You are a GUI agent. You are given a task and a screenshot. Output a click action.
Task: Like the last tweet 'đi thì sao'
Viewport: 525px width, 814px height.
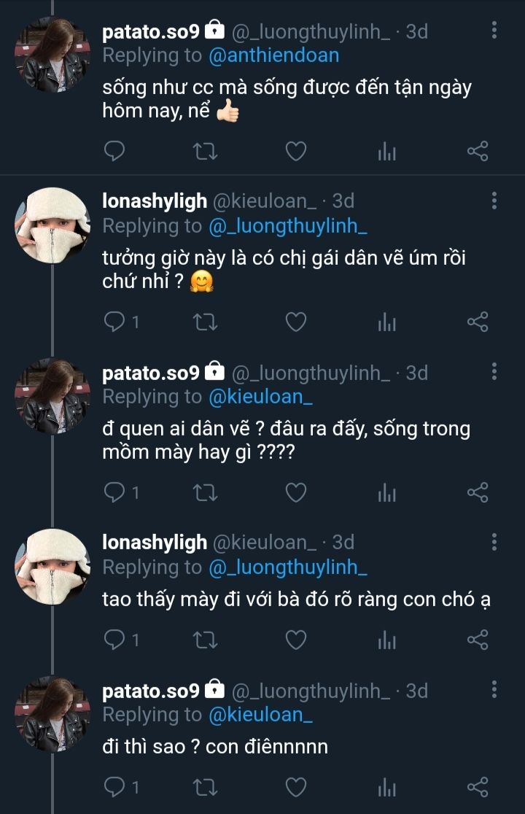tap(295, 787)
